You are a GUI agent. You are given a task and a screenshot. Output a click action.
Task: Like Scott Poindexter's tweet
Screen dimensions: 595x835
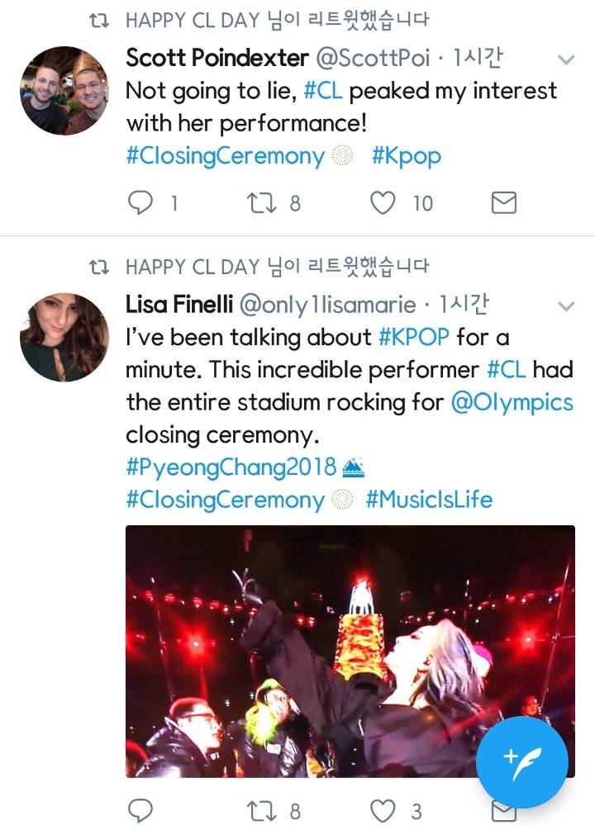coord(383,202)
